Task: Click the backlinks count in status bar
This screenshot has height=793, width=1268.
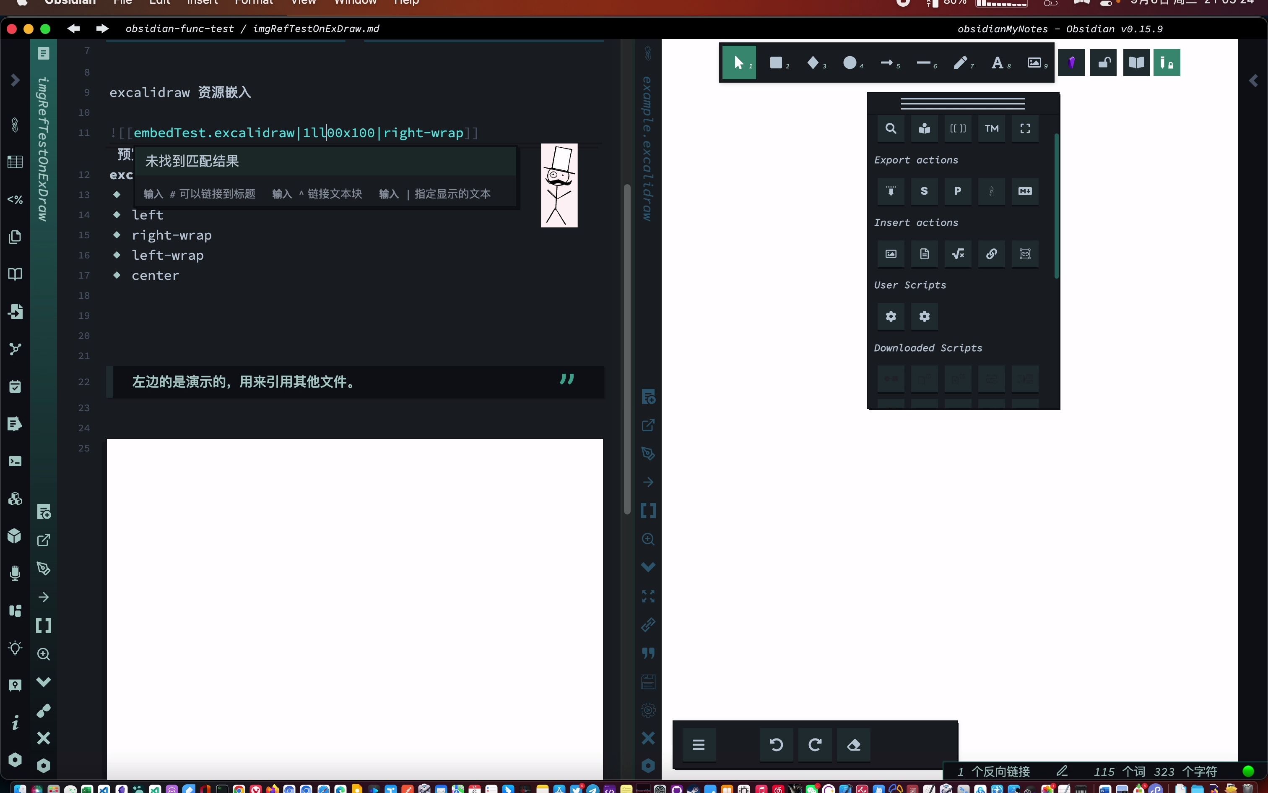Action: (x=993, y=772)
